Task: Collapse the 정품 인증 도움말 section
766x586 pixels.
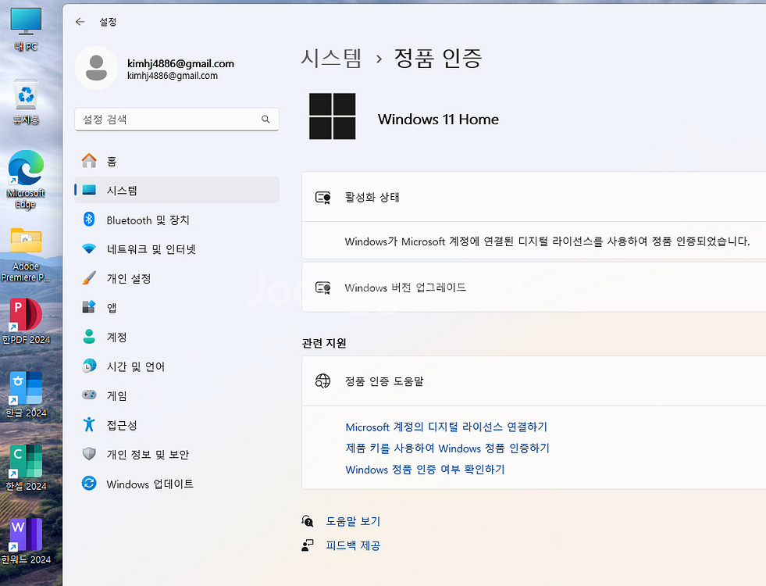Action: click(534, 381)
